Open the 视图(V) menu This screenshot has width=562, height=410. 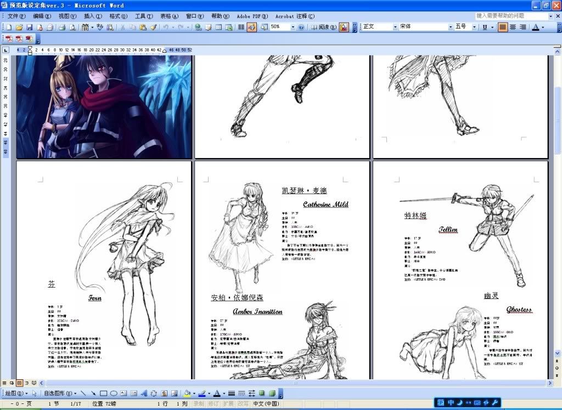(68, 16)
